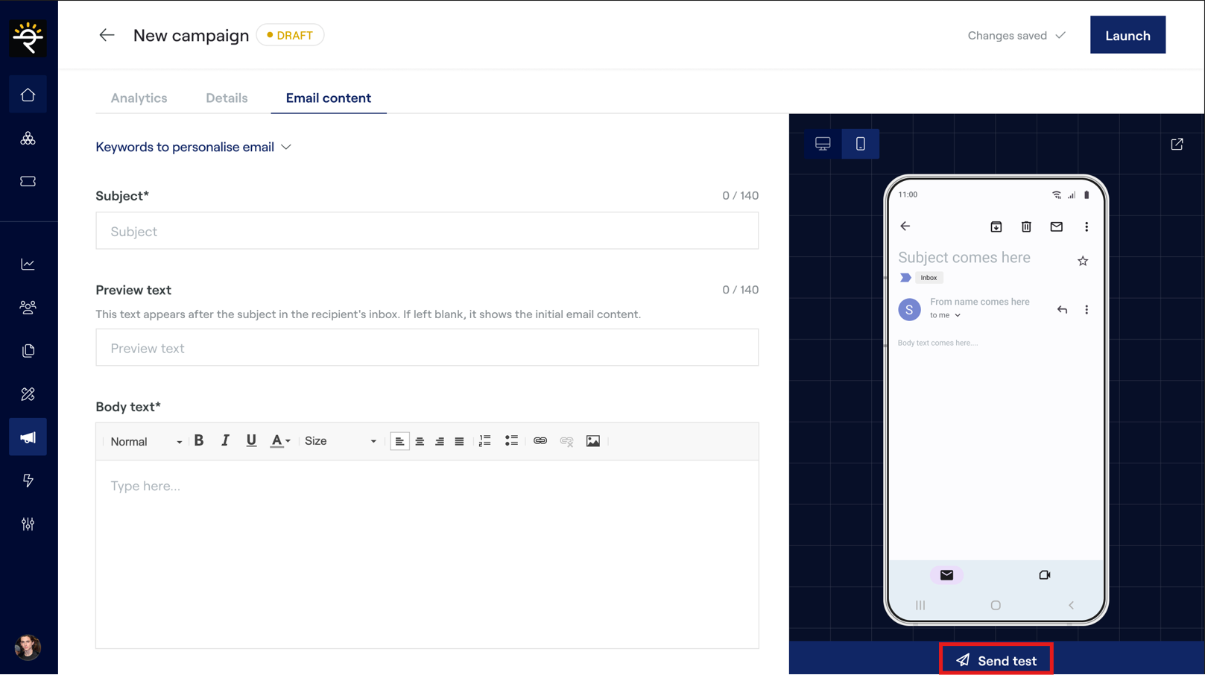Switch preview to mobile view

(860, 144)
